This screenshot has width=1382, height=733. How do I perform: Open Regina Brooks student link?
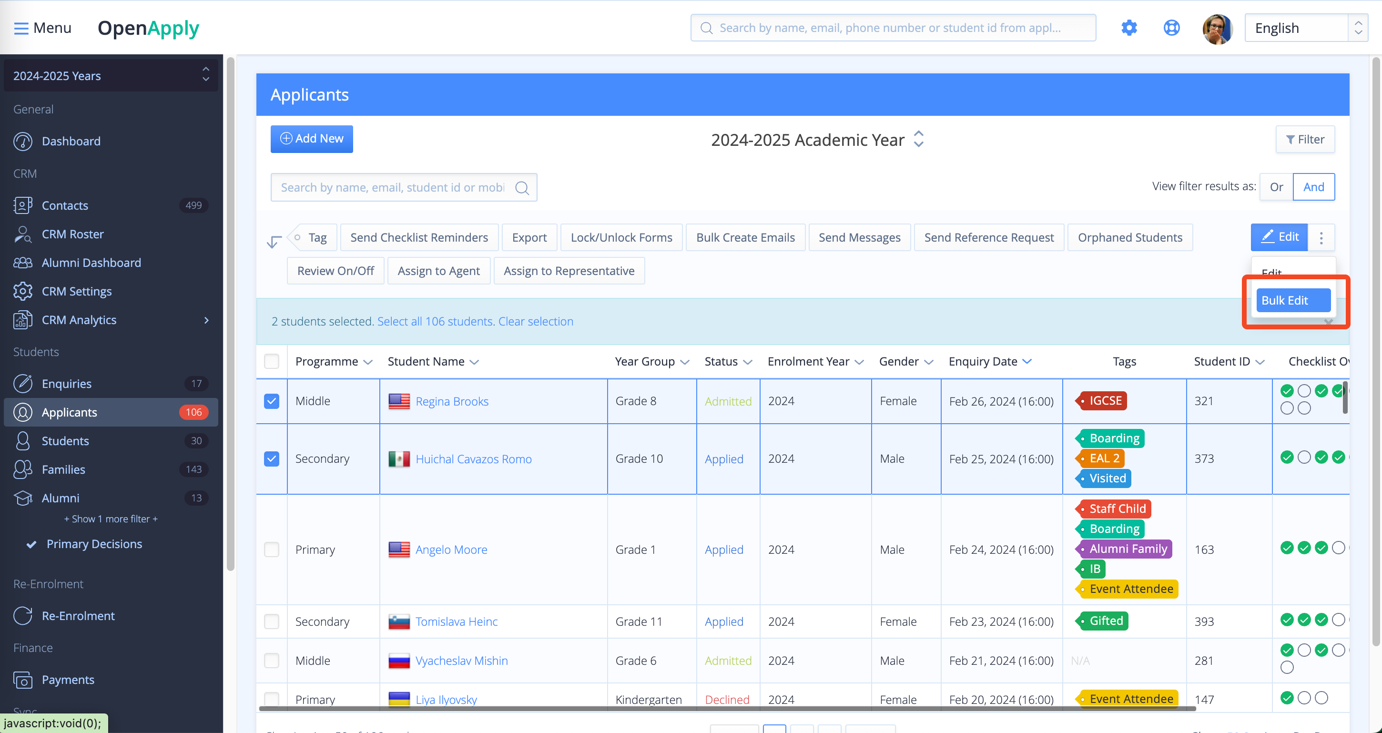point(452,401)
